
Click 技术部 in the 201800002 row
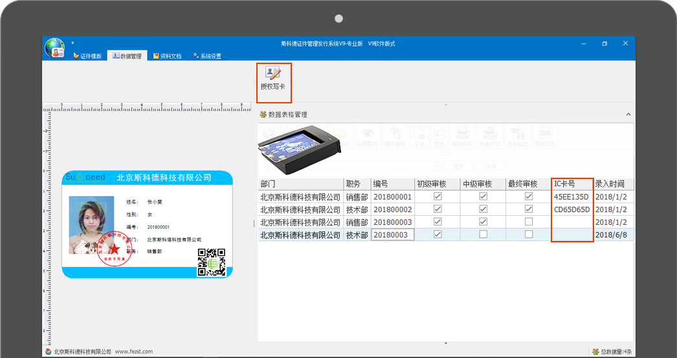(357, 209)
